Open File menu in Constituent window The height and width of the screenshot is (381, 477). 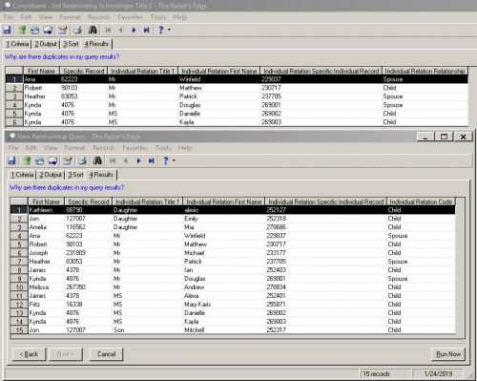9,17
